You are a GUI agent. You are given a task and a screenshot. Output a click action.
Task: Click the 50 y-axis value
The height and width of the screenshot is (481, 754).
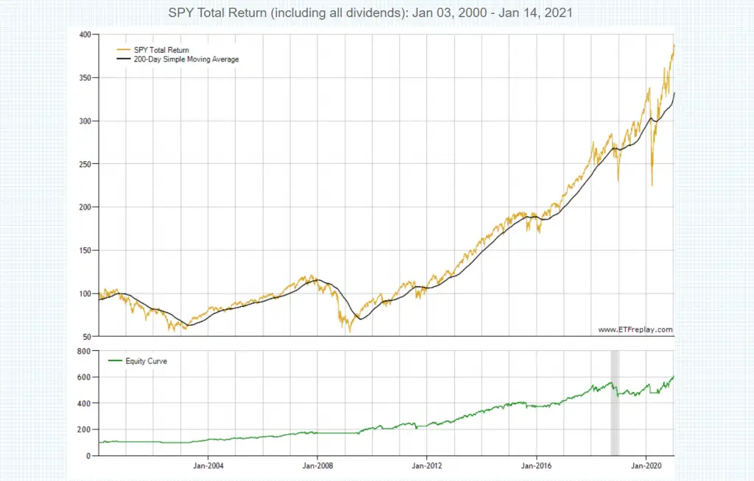click(x=87, y=337)
